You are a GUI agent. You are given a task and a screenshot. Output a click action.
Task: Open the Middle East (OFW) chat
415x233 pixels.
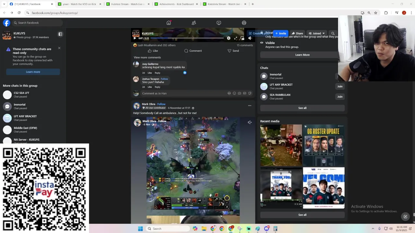[x=32, y=129]
